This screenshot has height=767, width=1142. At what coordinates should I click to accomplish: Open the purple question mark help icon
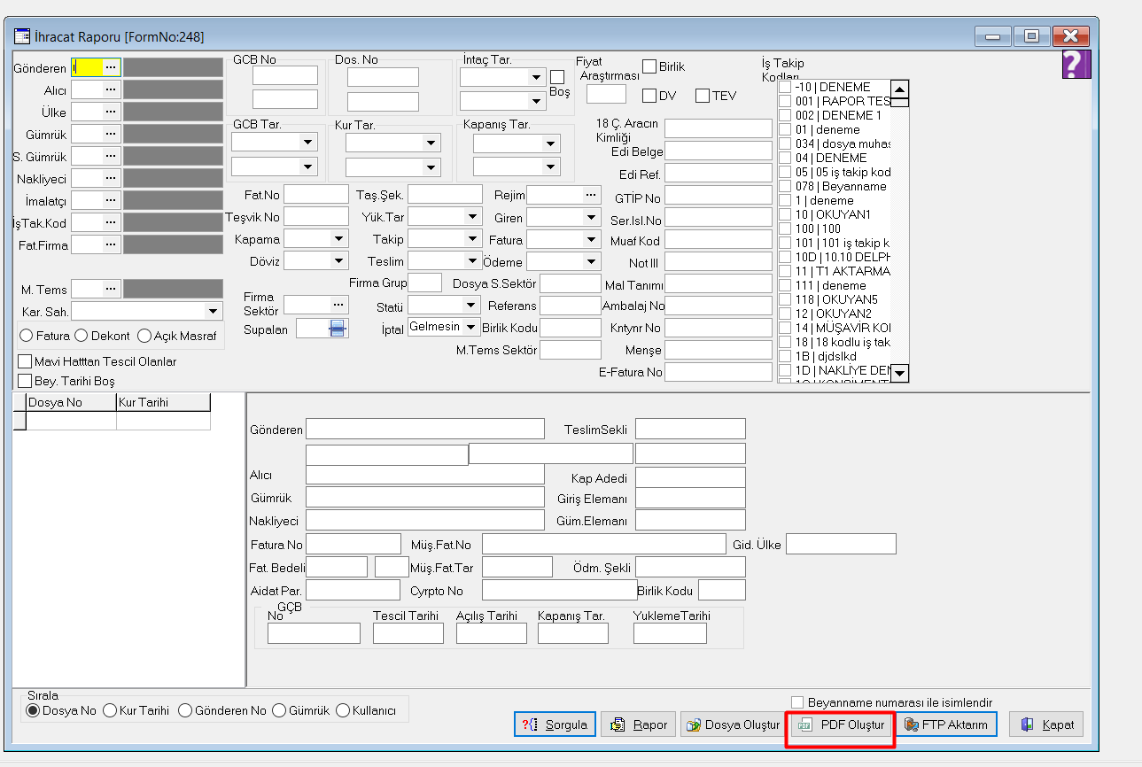1076,64
